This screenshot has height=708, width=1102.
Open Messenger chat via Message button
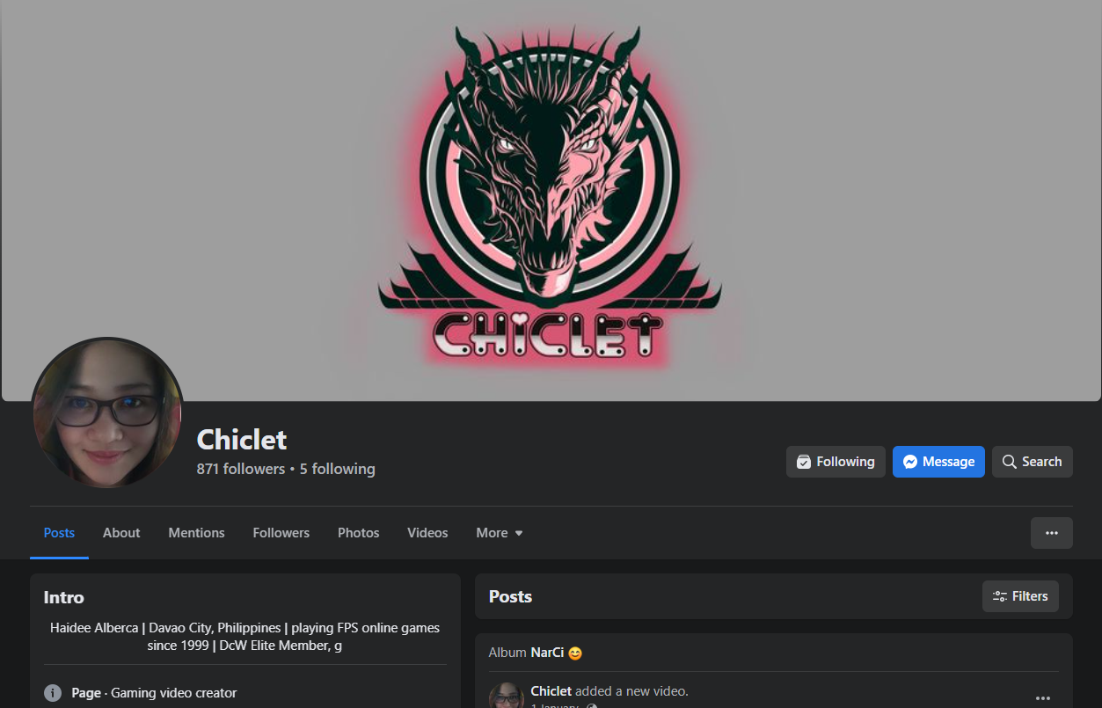(938, 462)
